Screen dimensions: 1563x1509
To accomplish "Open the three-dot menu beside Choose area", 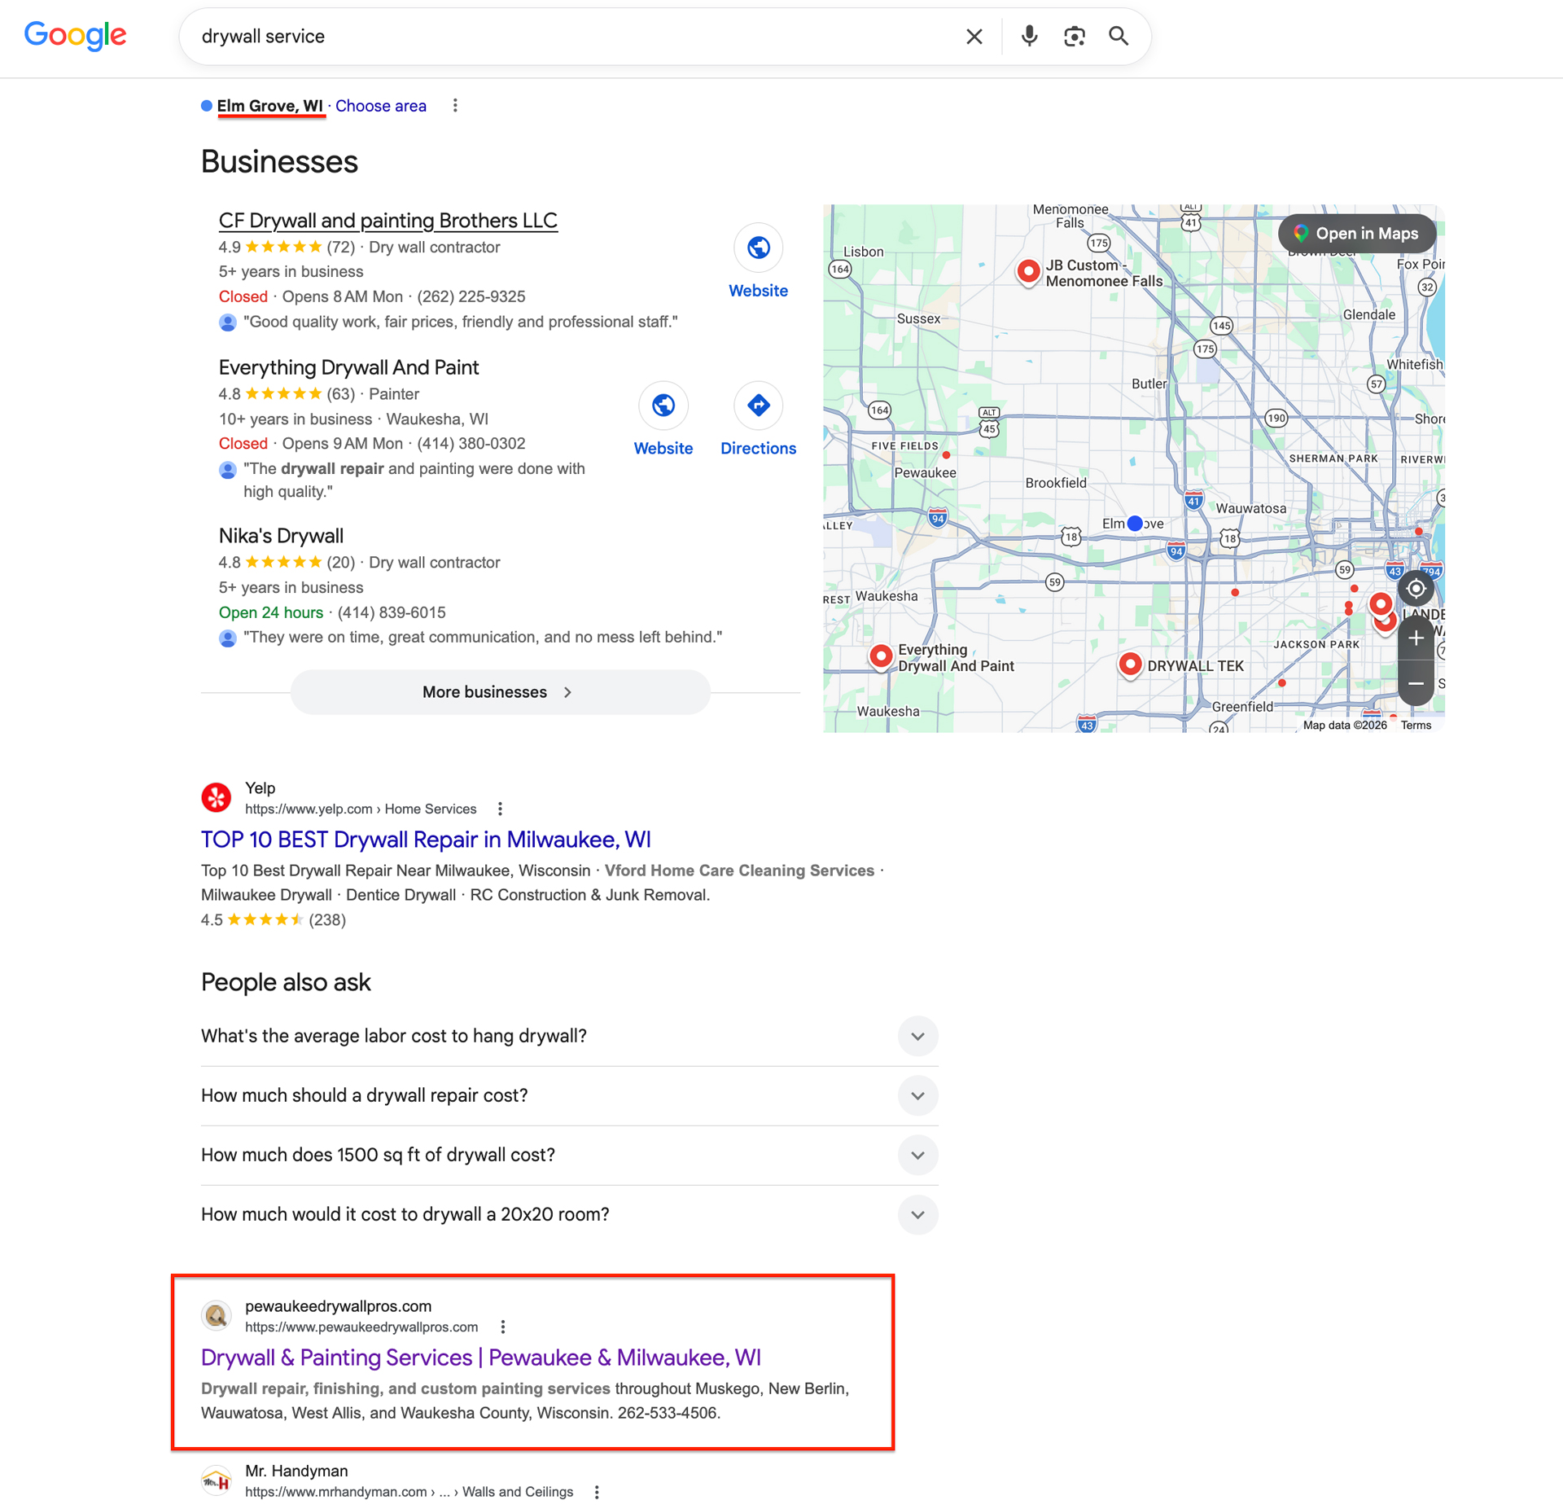I will (455, 106).
